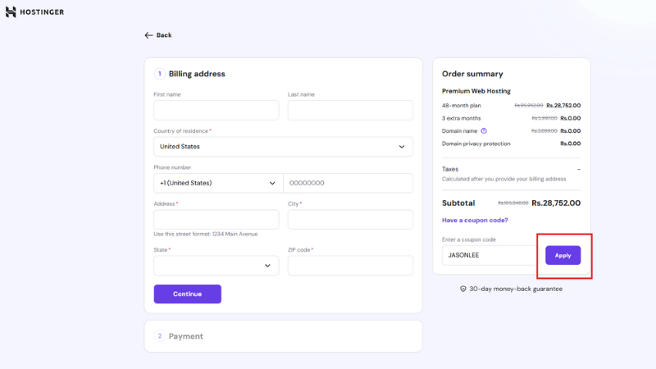Open the Country of residence dropdown
Screen dimensions: 656x369
pyautogui.click(x=283, y=147)
